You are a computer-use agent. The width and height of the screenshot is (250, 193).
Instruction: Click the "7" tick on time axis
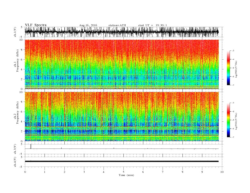point(163,172)
